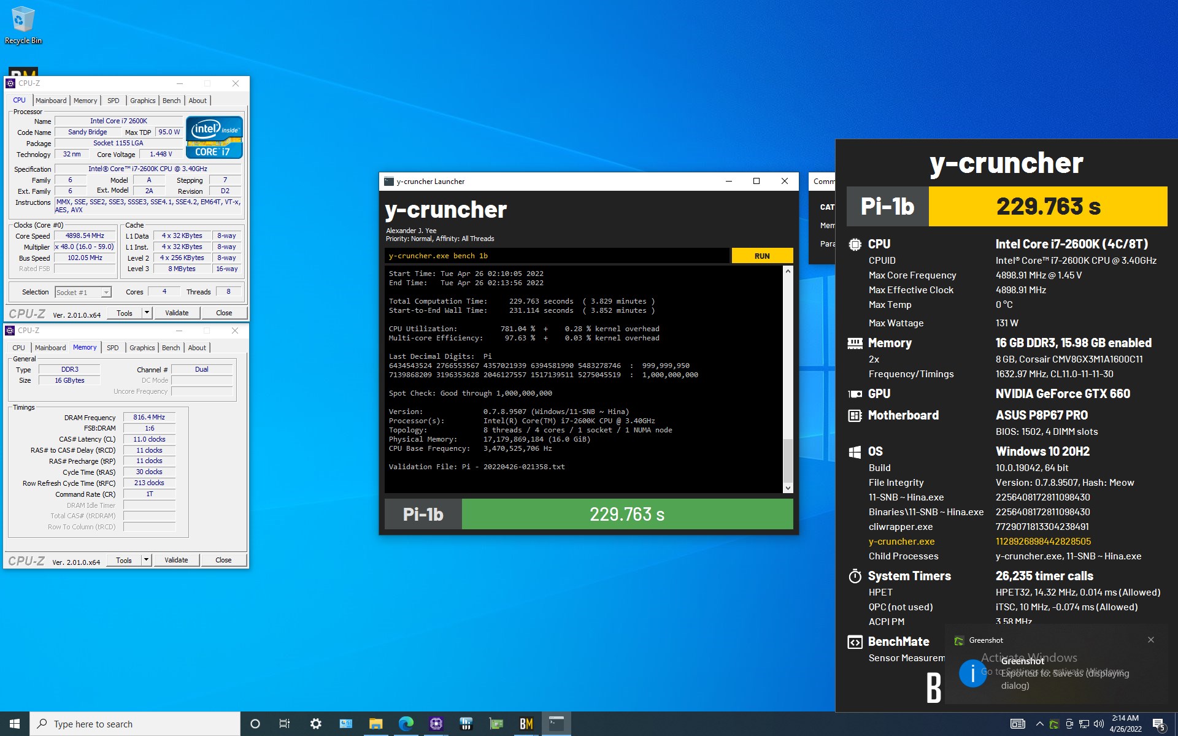Click the BenchMate code bracket icon
The width and height of the screenshot is (1178, 736).
855,642
